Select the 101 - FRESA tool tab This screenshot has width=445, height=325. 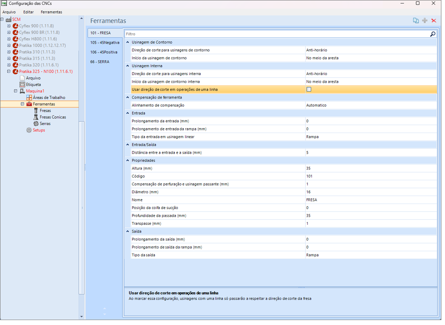[106, 33]
